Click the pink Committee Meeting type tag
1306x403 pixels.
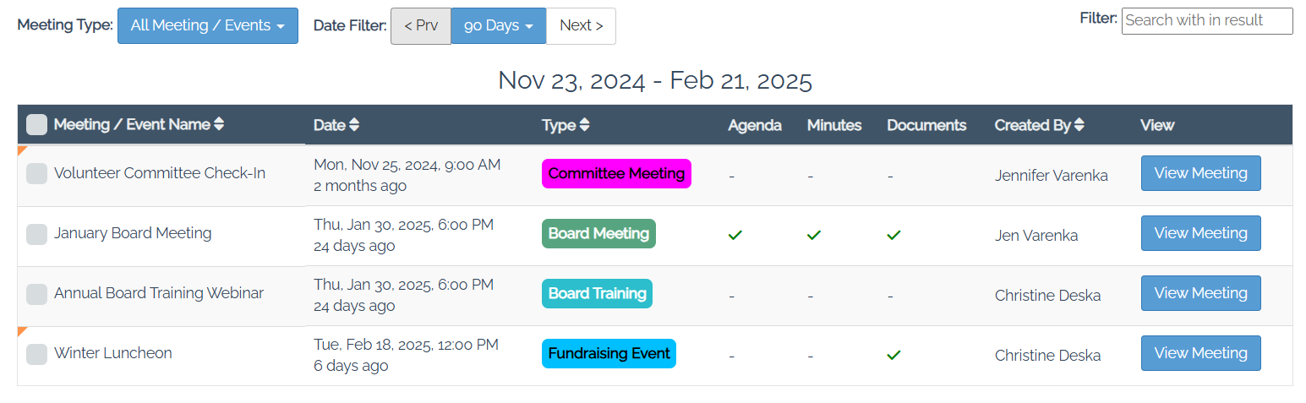pyautogui.click(x=616, y=173)
